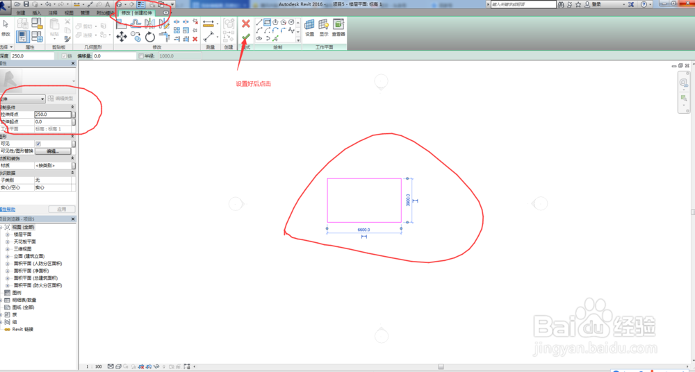The width and height of the screenshot is (695, 372).
Task: Select the Copy tool in Modify panel
Action: [x=136, y=37]
